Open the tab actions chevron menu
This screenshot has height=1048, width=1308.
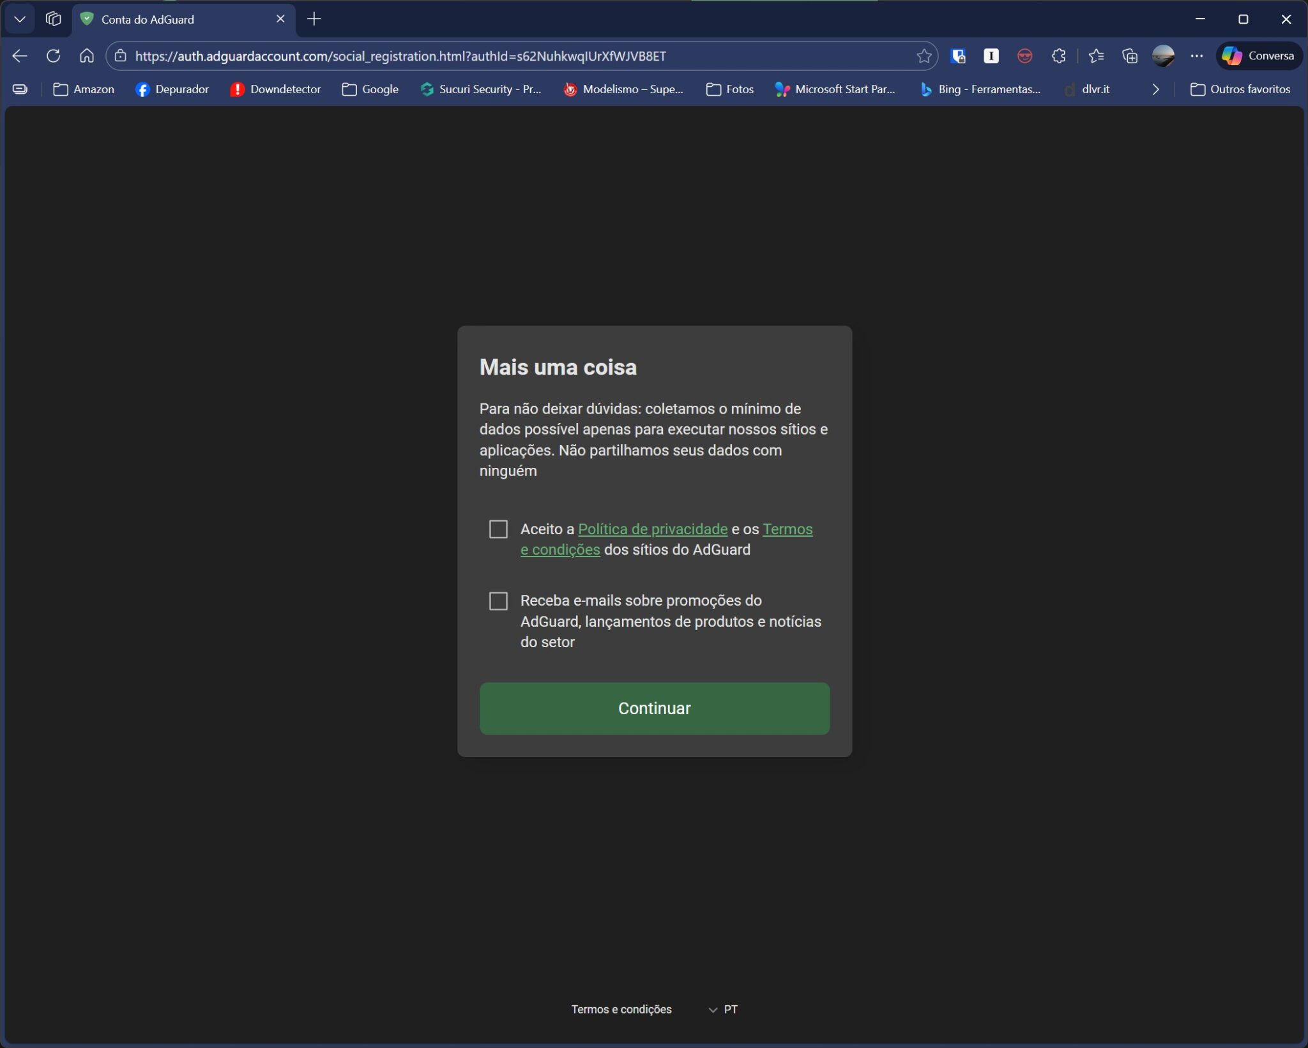20,19
